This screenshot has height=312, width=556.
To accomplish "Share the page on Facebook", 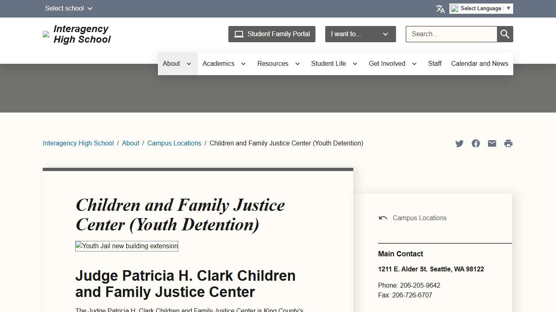I will (x=475, y=143).
